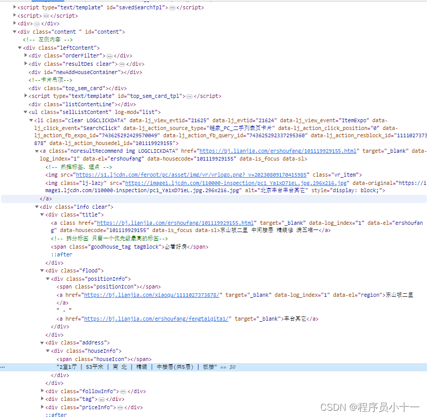This screenshot has height=417, width=427.
Task: Click the ellipsis badge in tag div
Action: click(x=102, y=399)
